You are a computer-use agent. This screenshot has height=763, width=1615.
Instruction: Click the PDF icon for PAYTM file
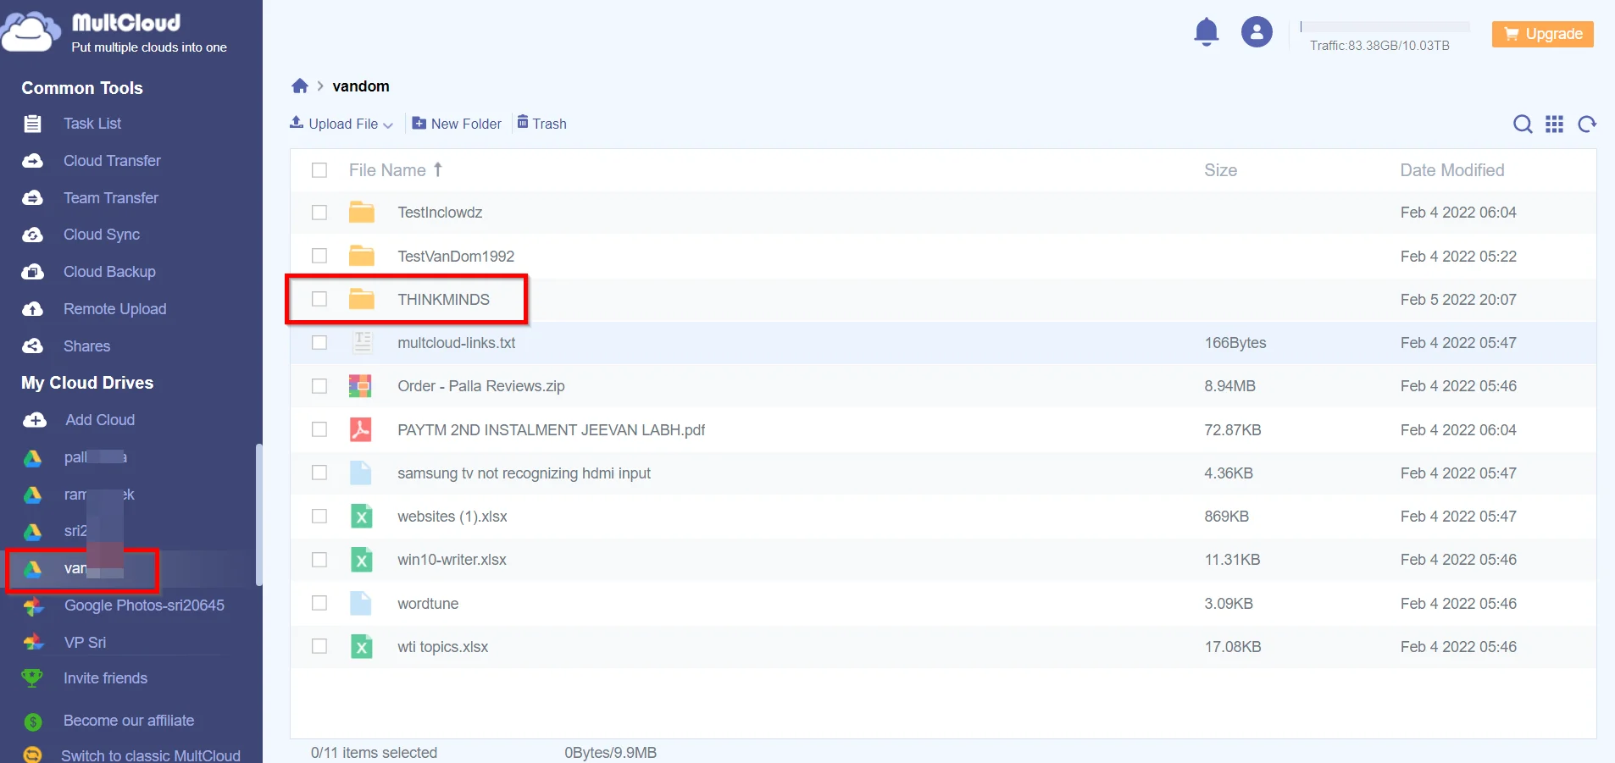tap(361, 429)
